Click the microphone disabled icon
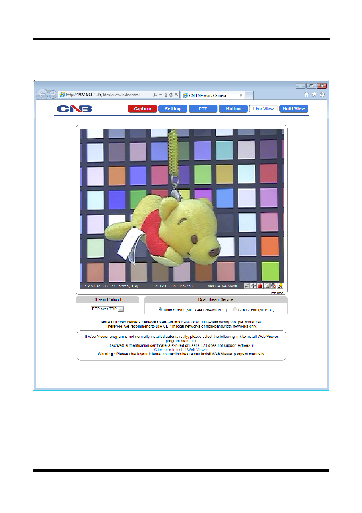362x513 pixels. click(280, 286)
